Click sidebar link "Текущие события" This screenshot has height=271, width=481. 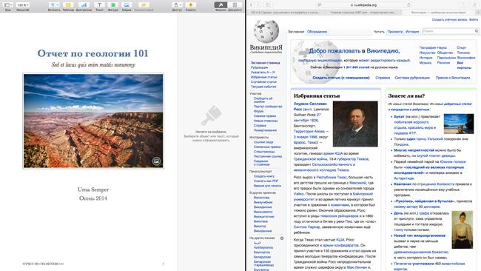(263, 87)
